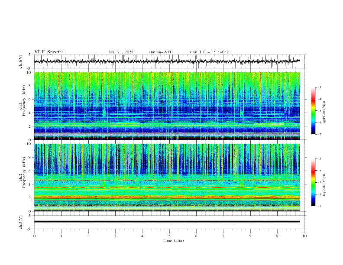Viewport: 343px width, 265px height.
Task: Click the "5" tick on ch.1(V) axis
Action: (x=30, y=55)
